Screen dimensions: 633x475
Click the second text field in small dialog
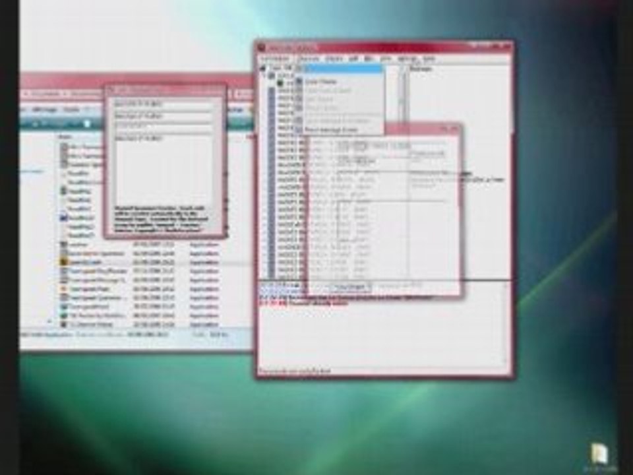[163, 116]
